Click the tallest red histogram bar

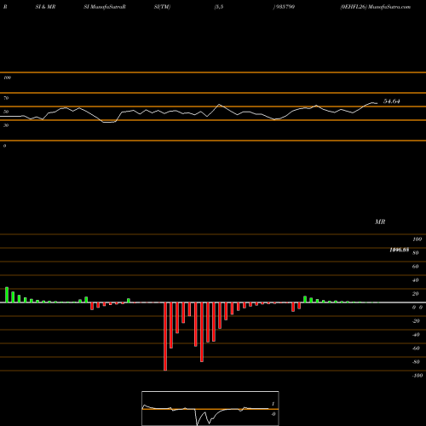tap(165, 337)
